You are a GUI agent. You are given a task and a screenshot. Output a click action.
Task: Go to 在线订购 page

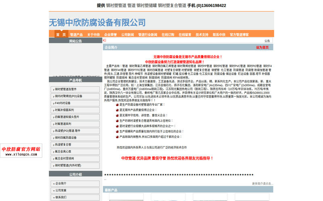[x=168, y=35]
